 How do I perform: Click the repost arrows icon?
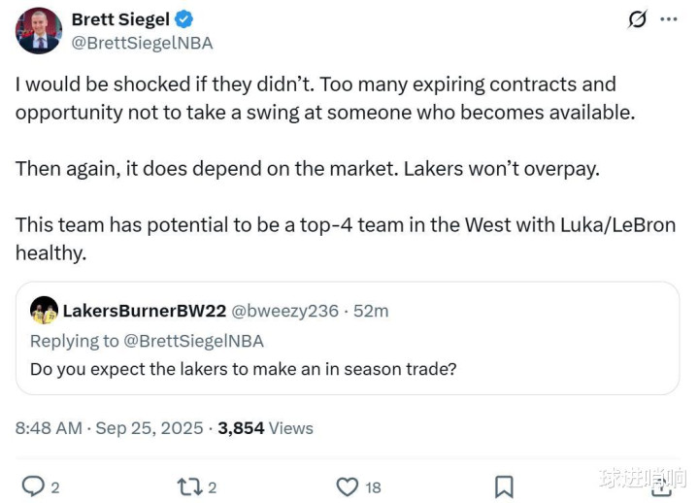pos(188,486)
